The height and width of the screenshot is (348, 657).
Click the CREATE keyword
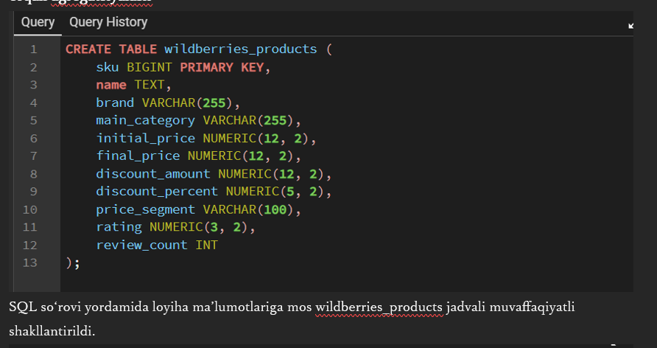(88, 49)
